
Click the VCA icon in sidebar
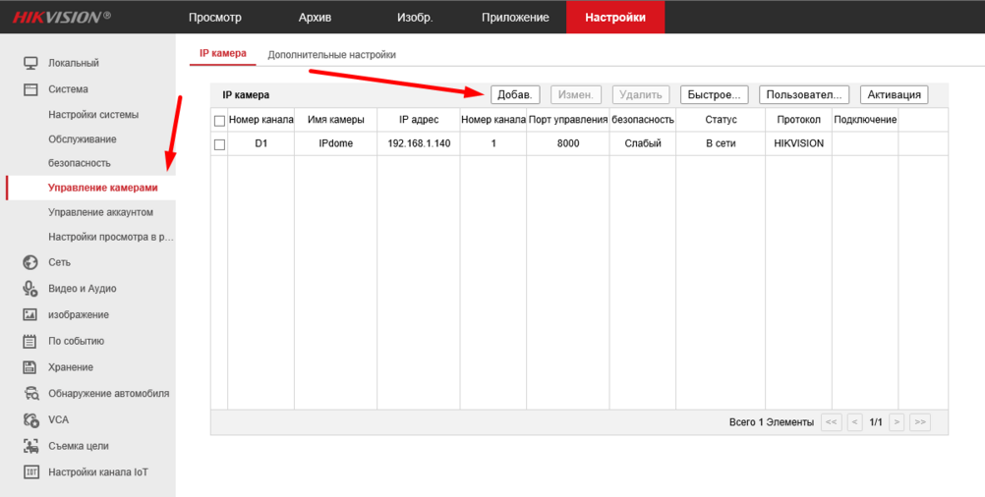(30, 419)
